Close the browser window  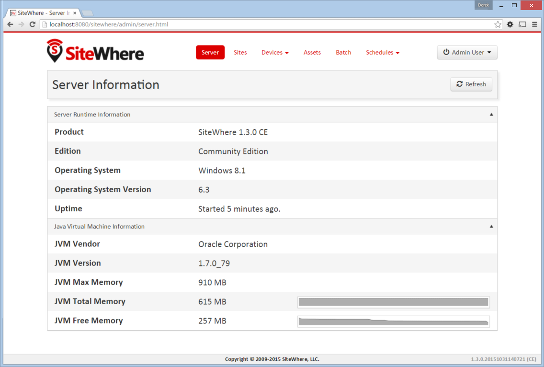pyautogui.click(x=531, y=5)
